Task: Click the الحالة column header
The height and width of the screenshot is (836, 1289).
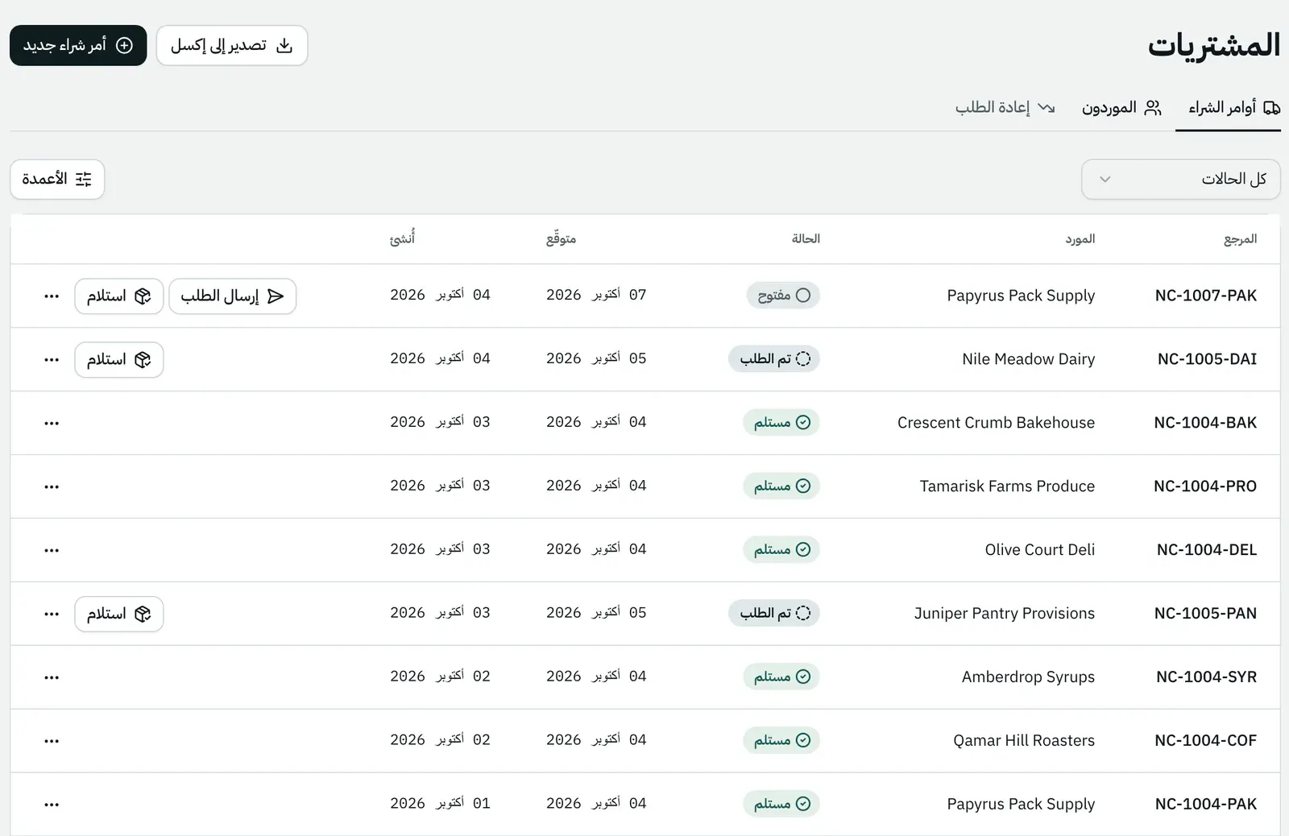Action: click(x=806, y=239)
